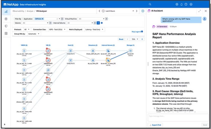Click the shield icon in left sidebar
The image size is (211, 129).
[6, 26]
